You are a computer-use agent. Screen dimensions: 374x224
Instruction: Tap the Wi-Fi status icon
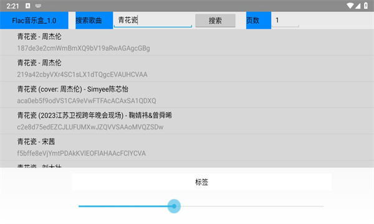(x=350, y=6)
